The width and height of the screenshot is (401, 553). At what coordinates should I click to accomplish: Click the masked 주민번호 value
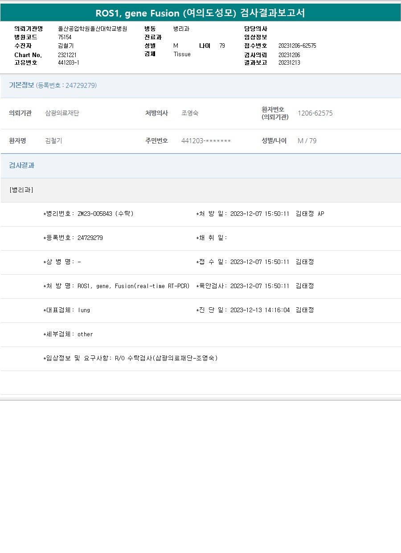point(206,141)
